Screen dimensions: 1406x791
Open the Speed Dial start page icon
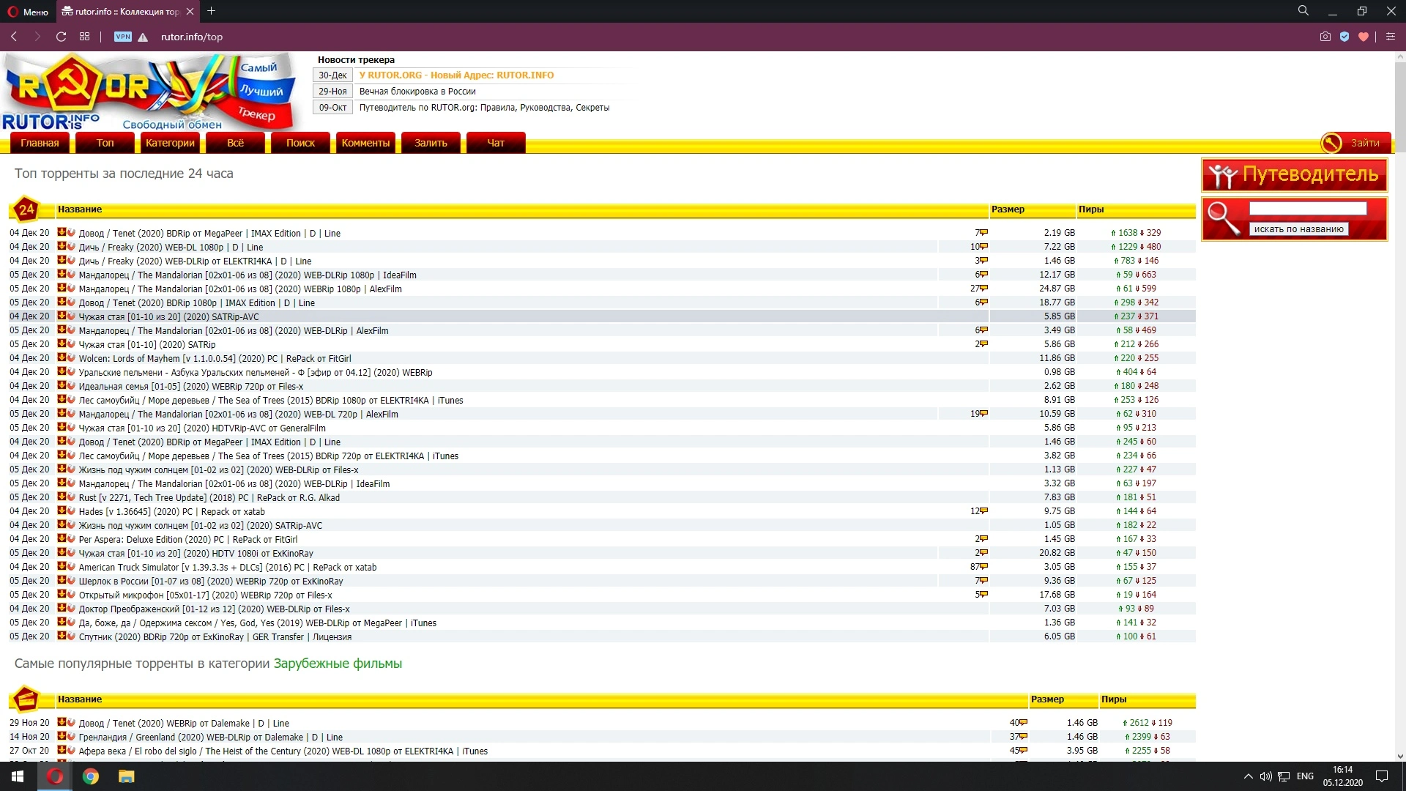[x=85, y=37]
